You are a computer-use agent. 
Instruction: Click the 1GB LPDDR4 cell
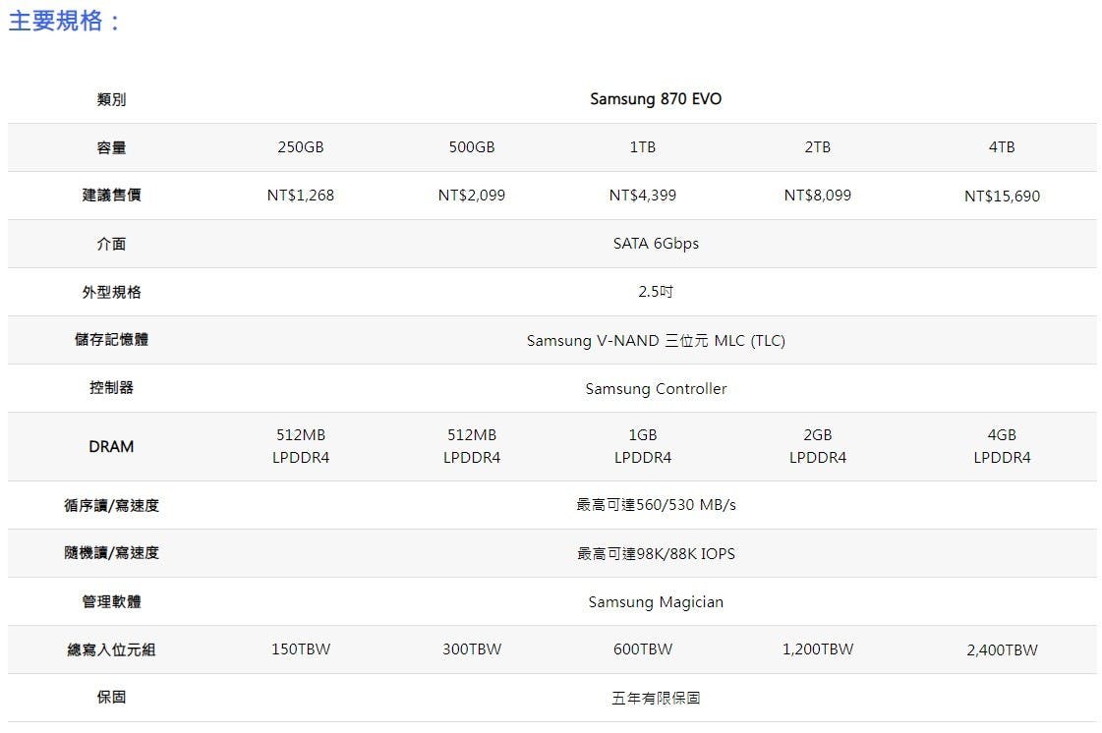[x=643, y=446]
